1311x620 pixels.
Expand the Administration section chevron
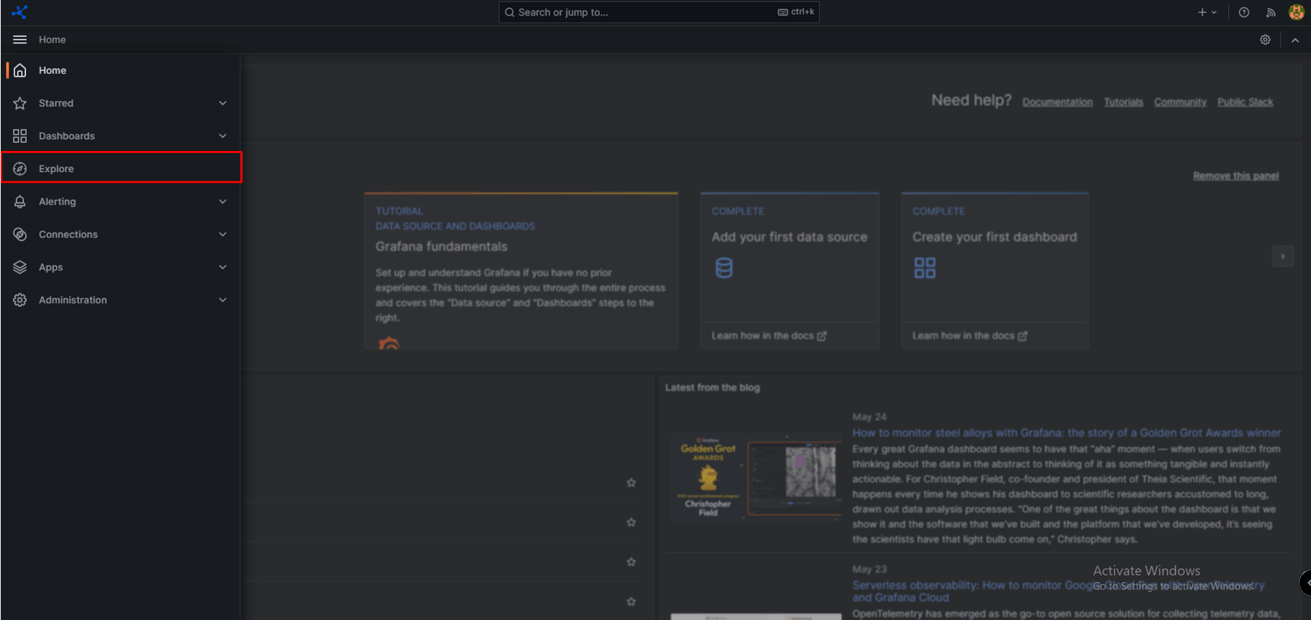[222, 300]
